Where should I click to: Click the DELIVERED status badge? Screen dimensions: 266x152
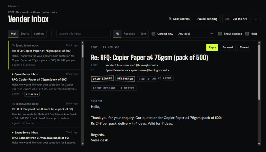[x=125, y=79]
